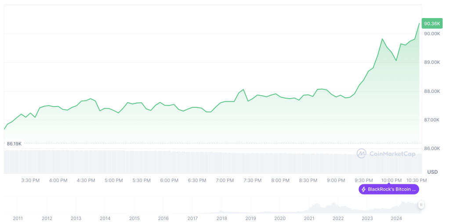
Task: Click the 10:00 PM time axis label
Action: point(391,180)
